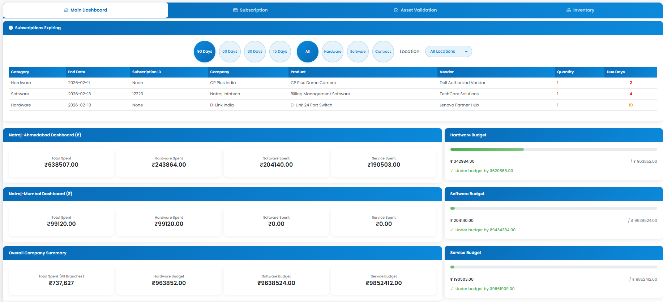Click Ahmedabad Total Spent ₹638507.00 card
663x302 pixels.
point(61,162)
